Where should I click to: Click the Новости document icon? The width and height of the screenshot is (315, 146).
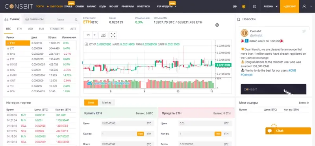[x=239, y=19]
